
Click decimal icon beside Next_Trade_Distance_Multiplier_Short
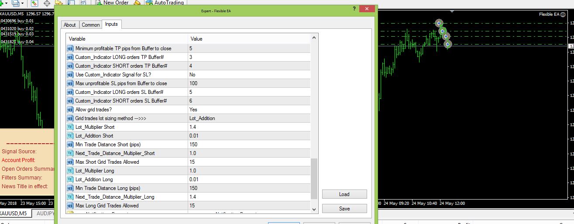70,153
